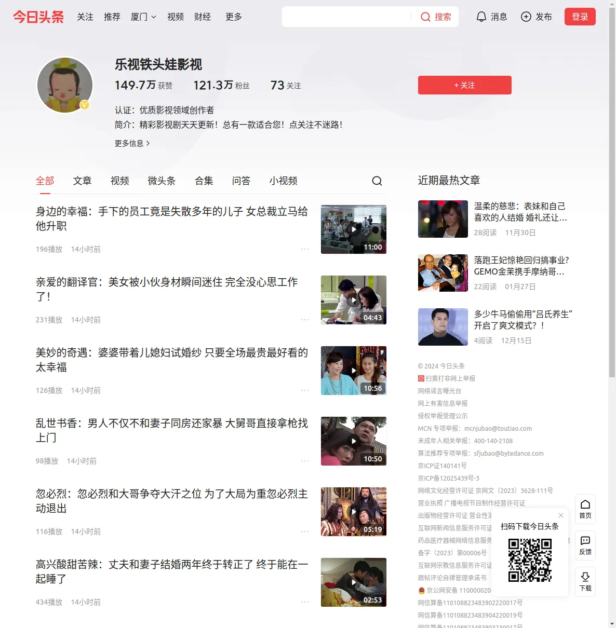Click thumbnail for 温柔的慈悲 hot article
616x628 pixels.
[443, 219]
